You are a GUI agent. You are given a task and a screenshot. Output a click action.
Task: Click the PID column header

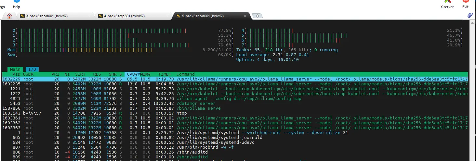click(16, 74)
